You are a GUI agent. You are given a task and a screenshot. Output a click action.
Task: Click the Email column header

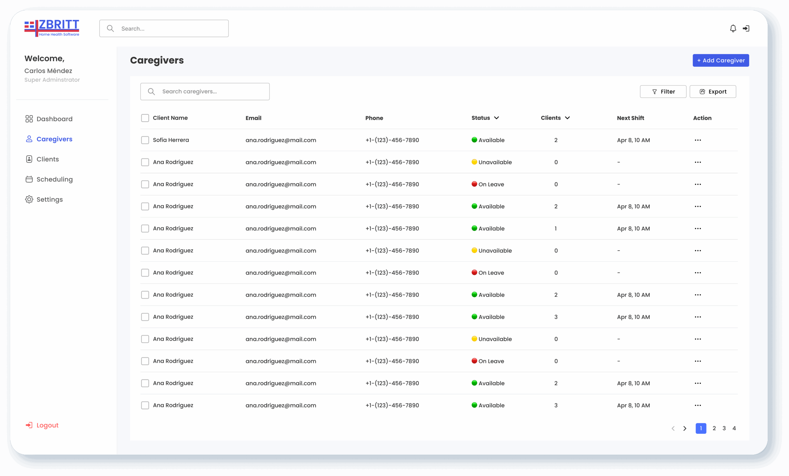[254, 118]
